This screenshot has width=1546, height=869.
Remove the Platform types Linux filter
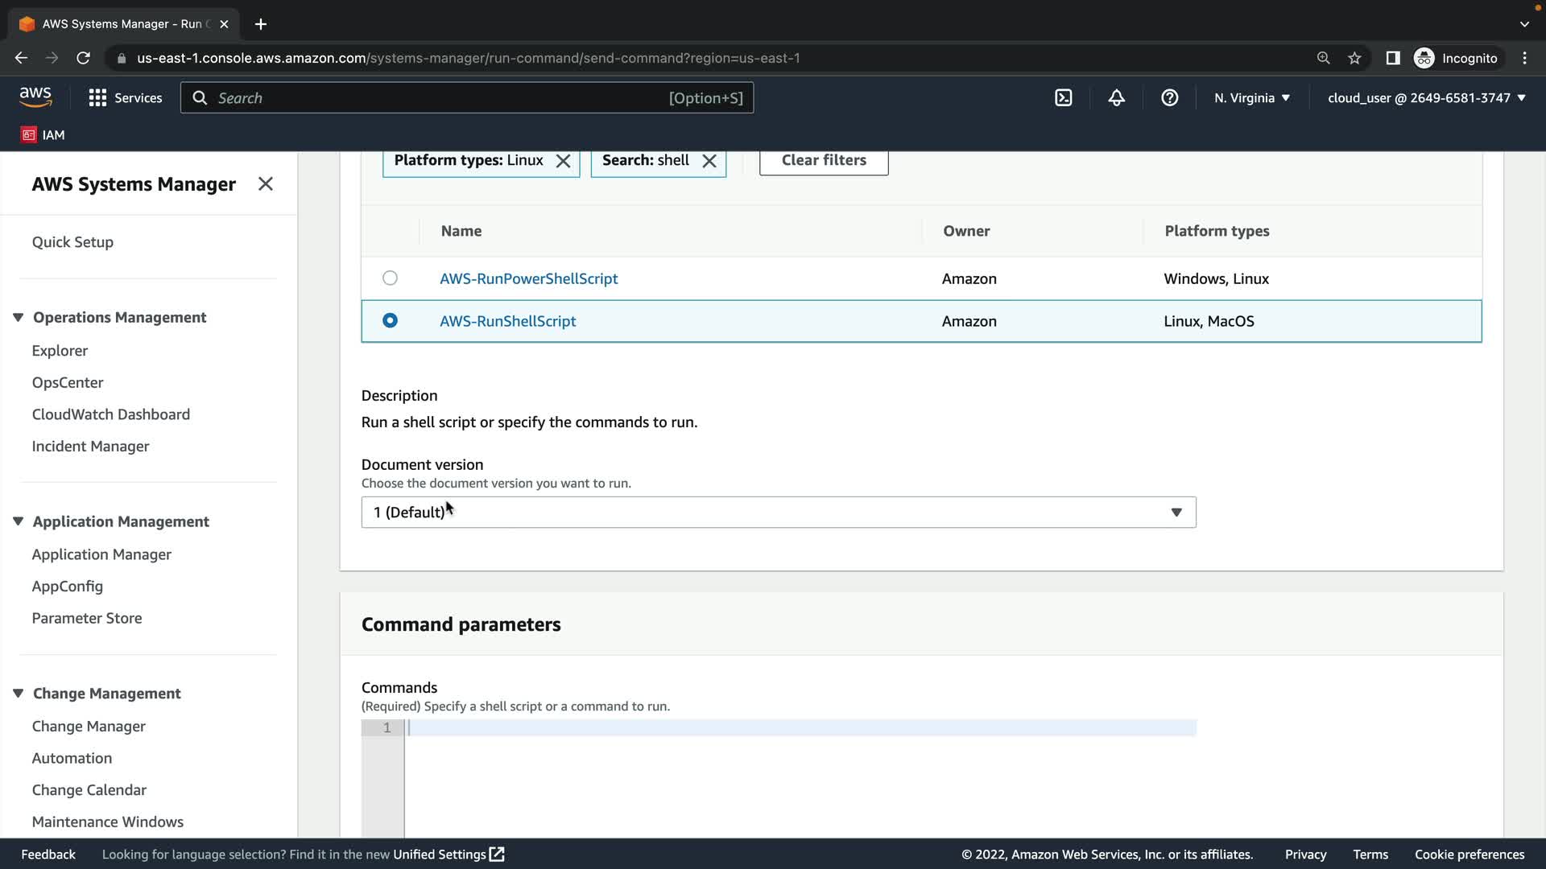point(564,161)
